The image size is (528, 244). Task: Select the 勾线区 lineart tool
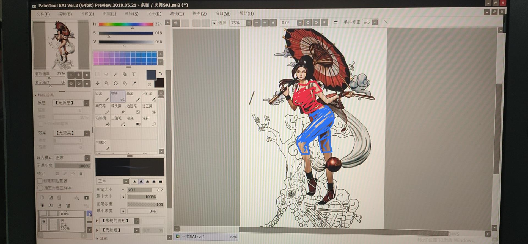point(102,145)
